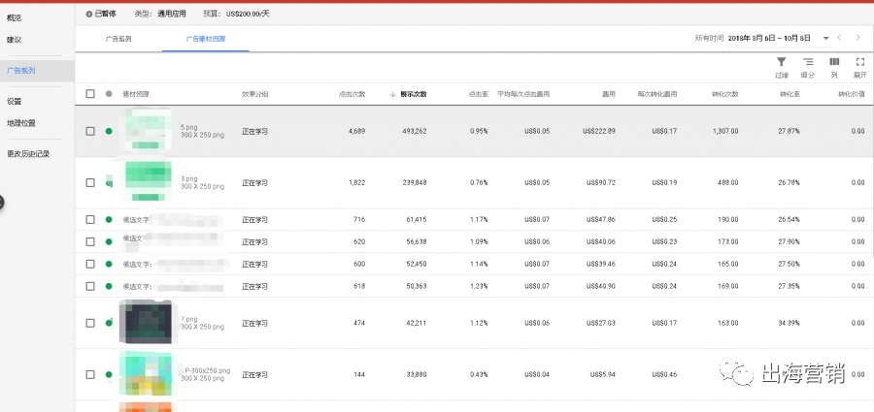
Task: Go to next date range arrow
Action: point(858,38)
